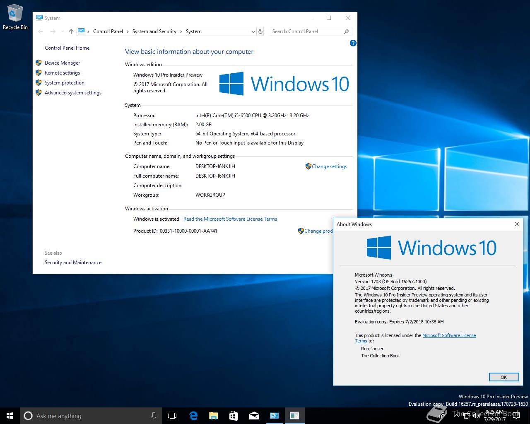Image resolution: width=530 pixels, height=424 pixels.
Task: Click the Search Control Panel field
Action: [x=311, y=31]
